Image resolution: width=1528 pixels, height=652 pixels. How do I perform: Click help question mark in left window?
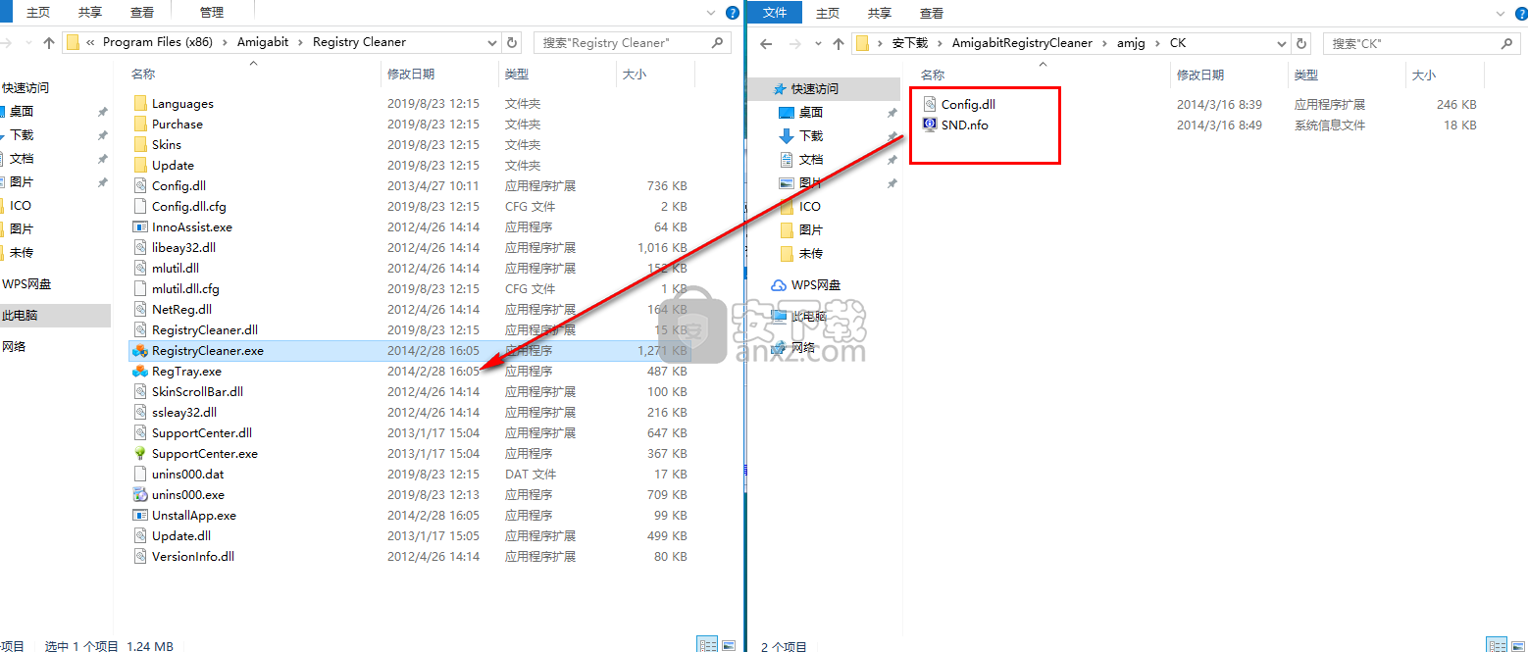point(732,13)
